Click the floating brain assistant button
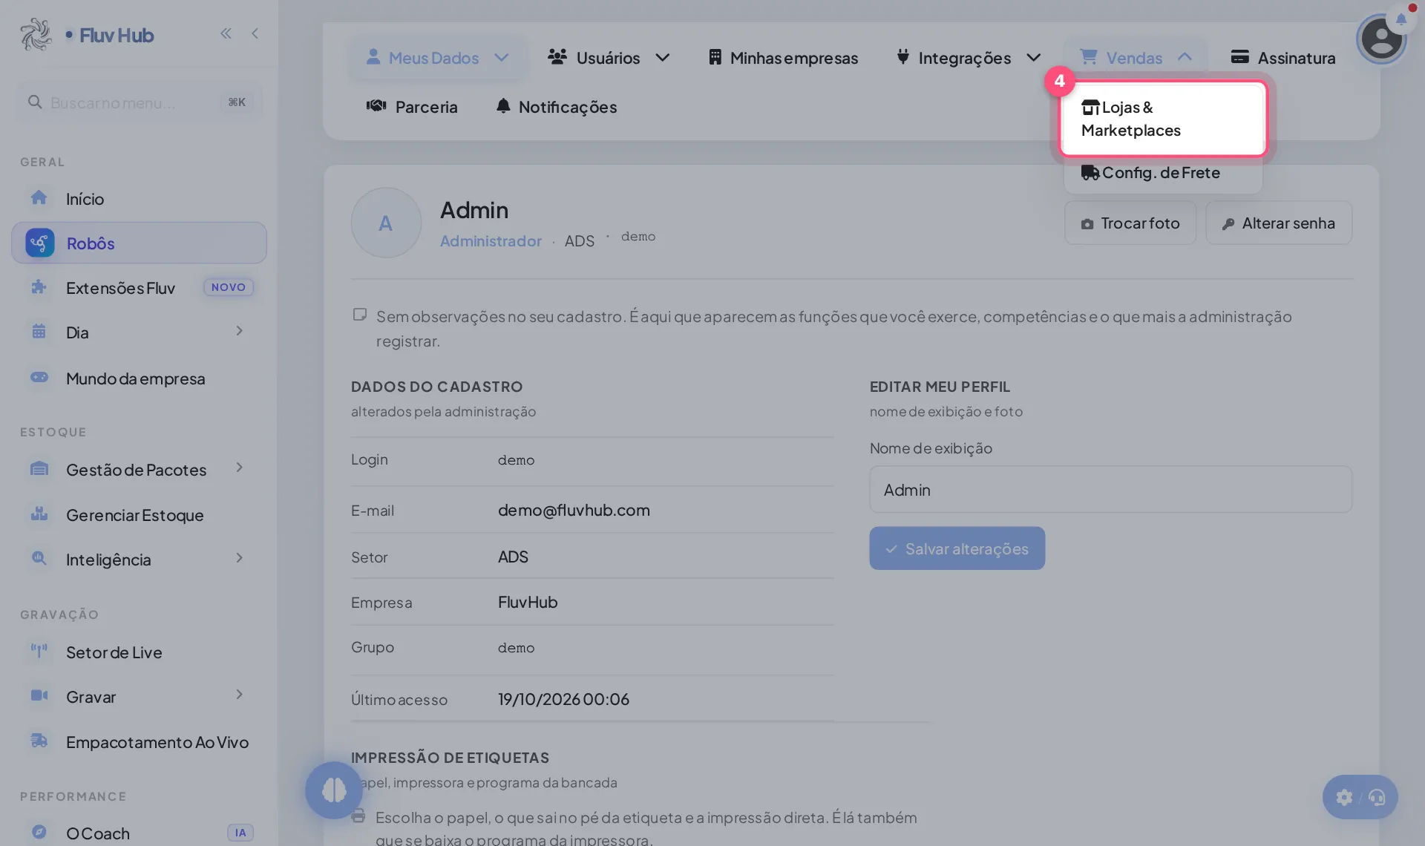1425x846 pixels. 334,790
